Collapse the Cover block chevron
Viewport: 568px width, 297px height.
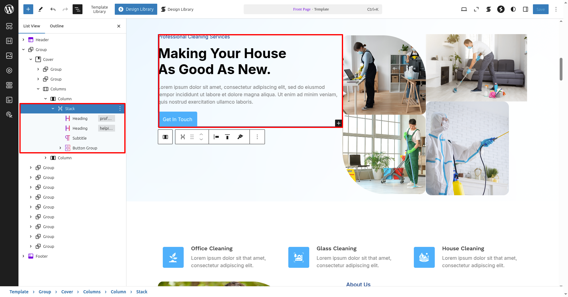pos(31,59)
